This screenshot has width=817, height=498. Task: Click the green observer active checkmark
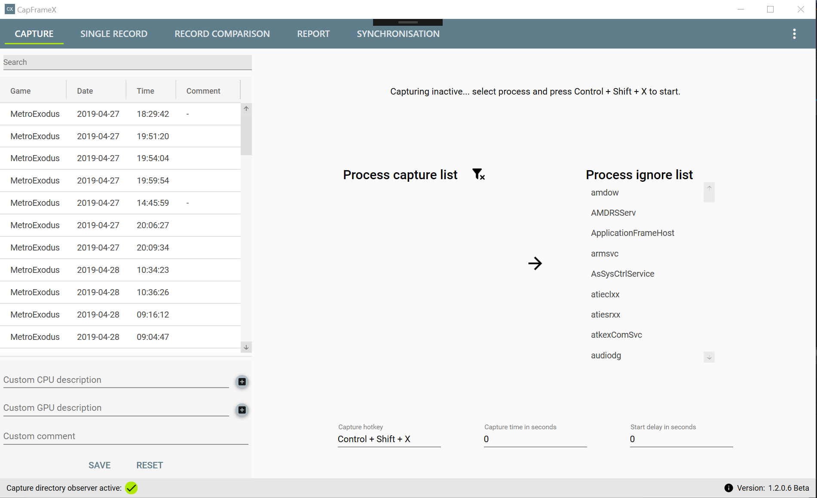[x=131, y=488]
